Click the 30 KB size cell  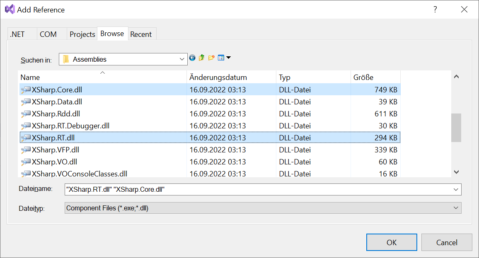[x=388, y=126]
